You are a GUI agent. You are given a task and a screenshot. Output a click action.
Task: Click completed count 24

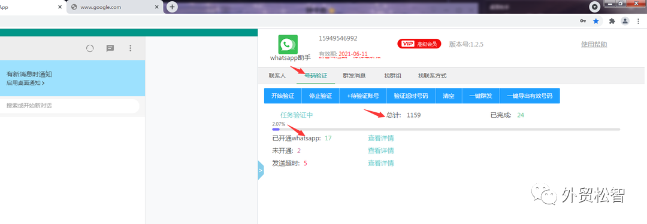click(521, 115)
